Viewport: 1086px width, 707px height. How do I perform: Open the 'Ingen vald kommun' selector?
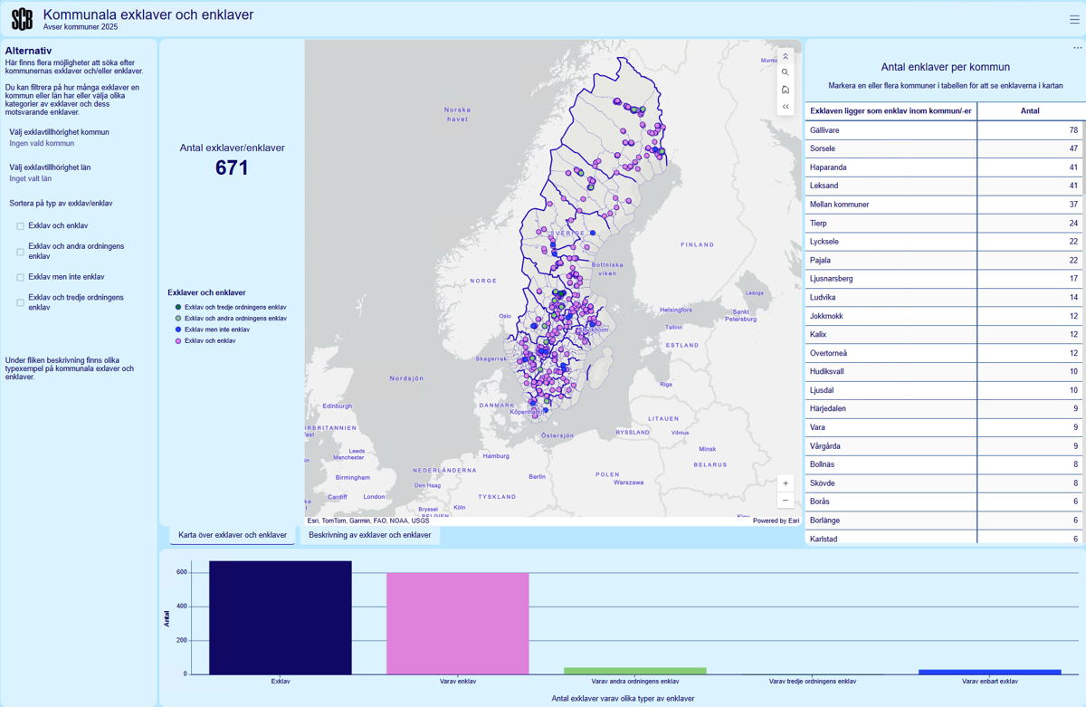pyautogui.click(x=42, y=143)
